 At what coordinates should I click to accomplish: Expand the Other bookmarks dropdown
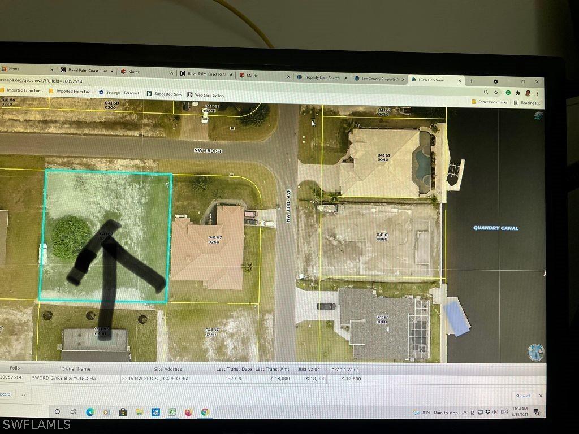(x=492, y=102)
